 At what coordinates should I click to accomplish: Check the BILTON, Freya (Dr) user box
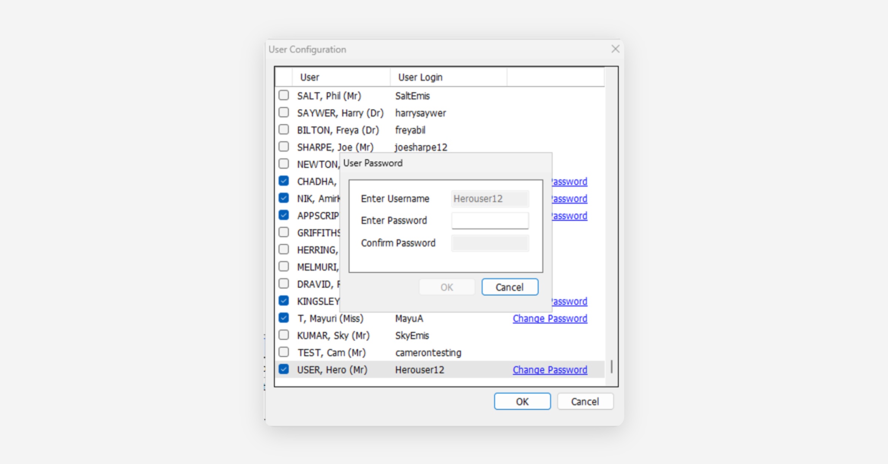pyautogui.click(x=284, y=130)
